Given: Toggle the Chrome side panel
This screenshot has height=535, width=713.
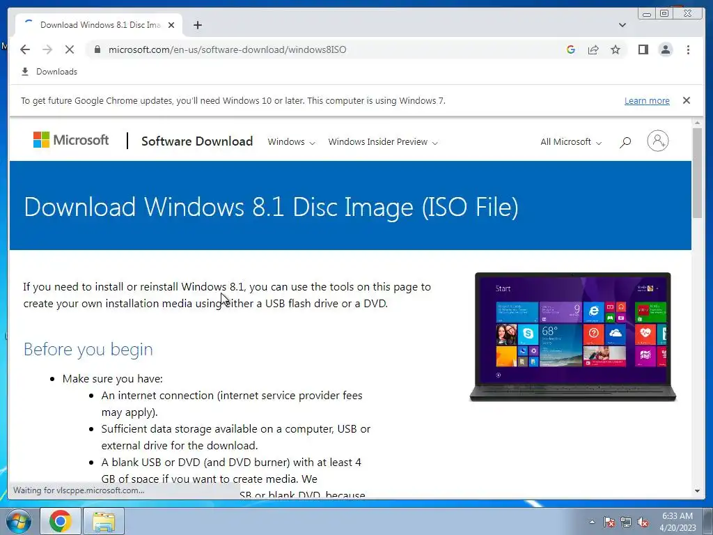Looking at the screenshot, I should click(x=643, y=49).
